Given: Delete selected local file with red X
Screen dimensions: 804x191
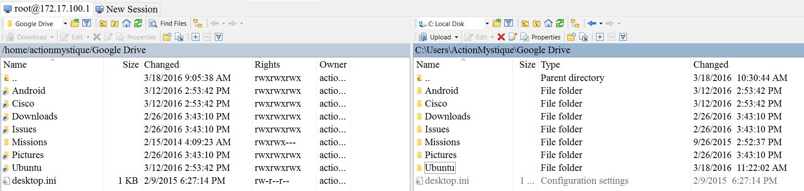Looking at the screenshot, I should click(x=501, y=37).
